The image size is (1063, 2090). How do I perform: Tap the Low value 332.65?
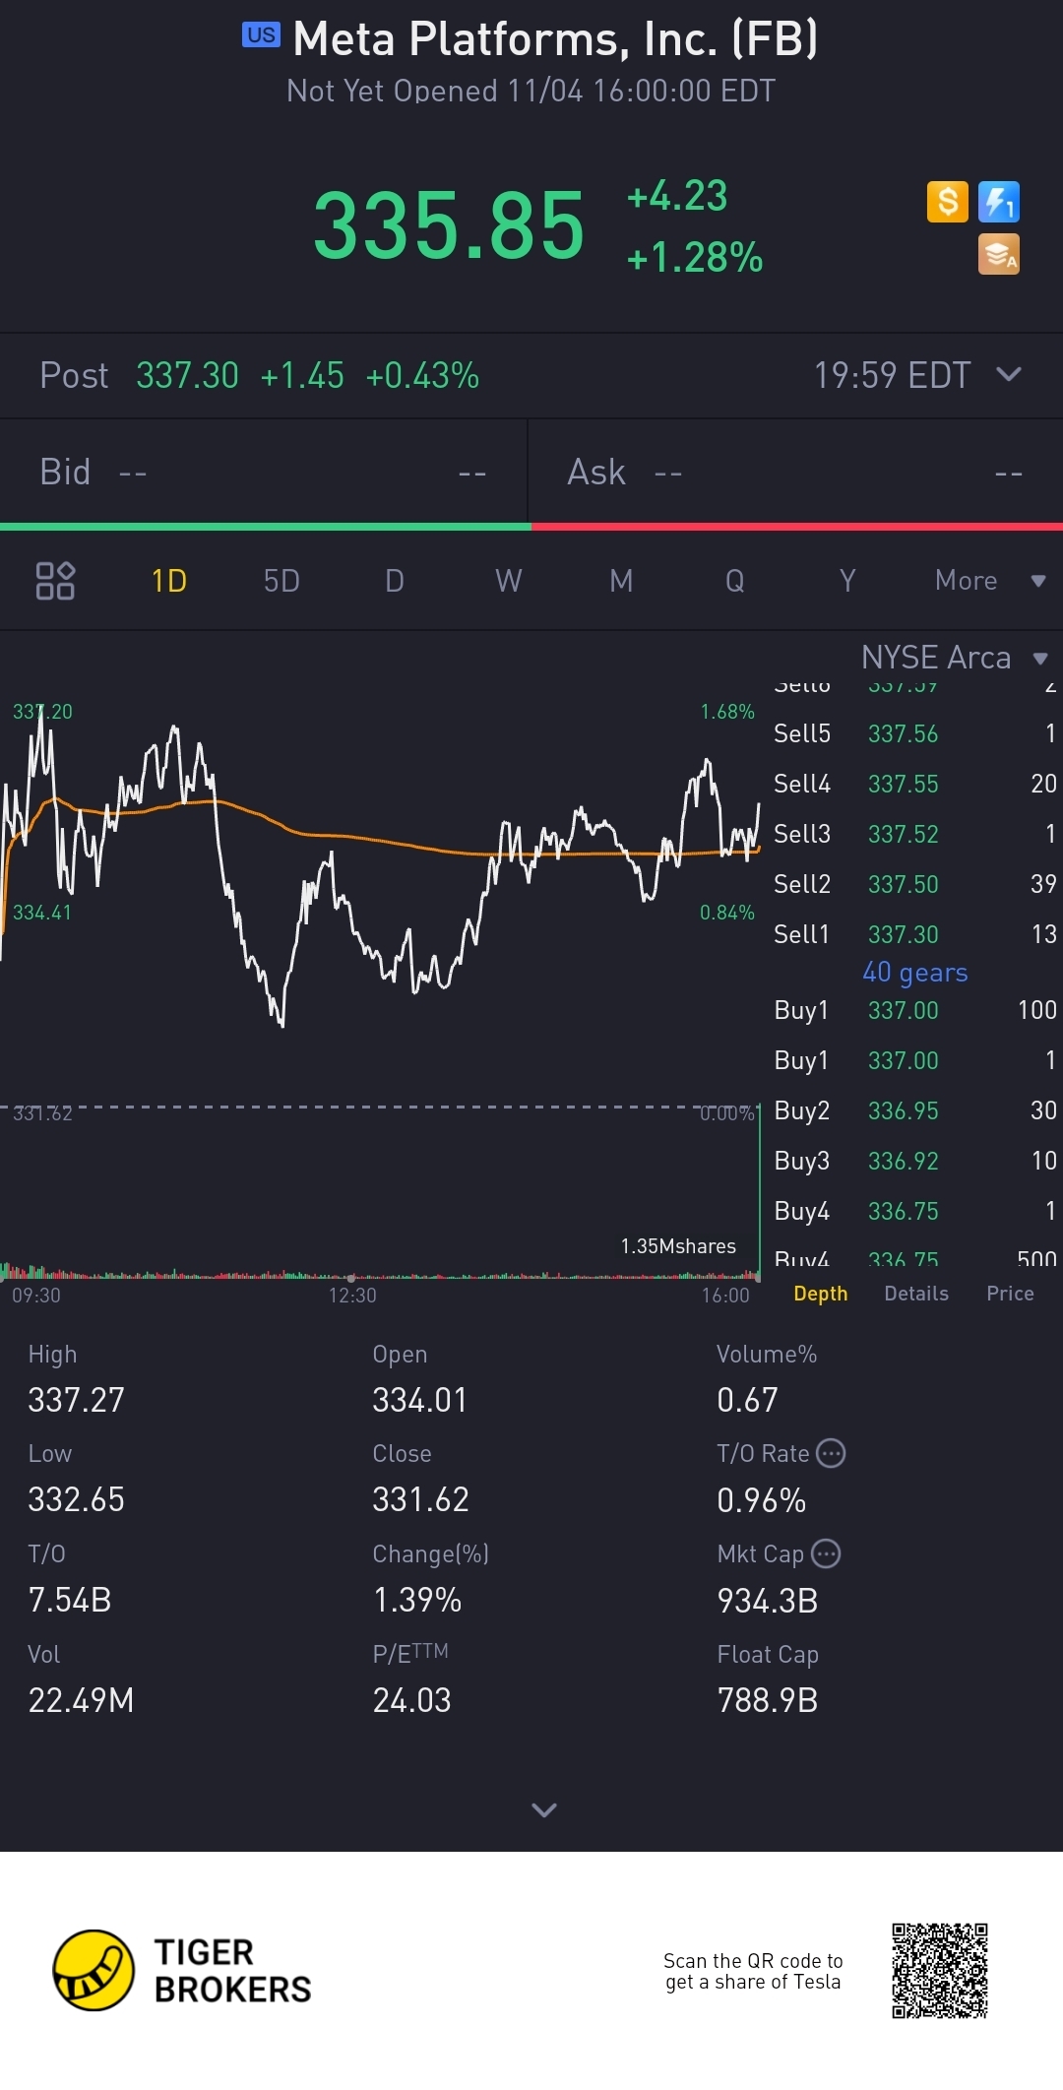tap(76, 1499)
